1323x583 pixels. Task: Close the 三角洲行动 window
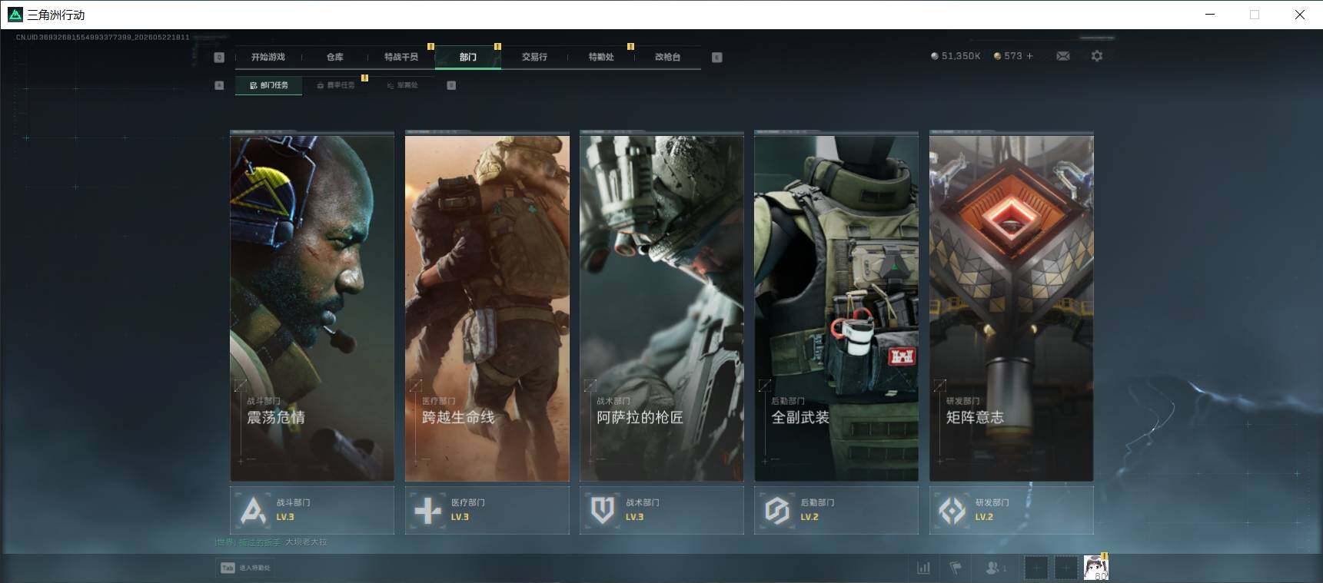(x=1300, y=15)
